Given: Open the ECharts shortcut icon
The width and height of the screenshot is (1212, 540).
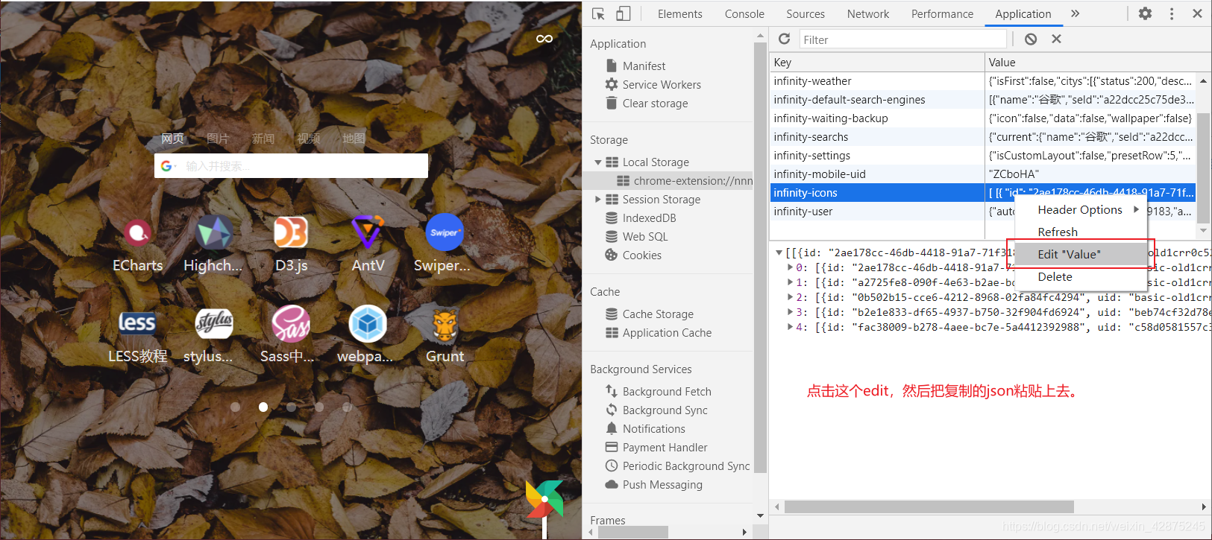Looking at the screenshot, I should [137, 233].
